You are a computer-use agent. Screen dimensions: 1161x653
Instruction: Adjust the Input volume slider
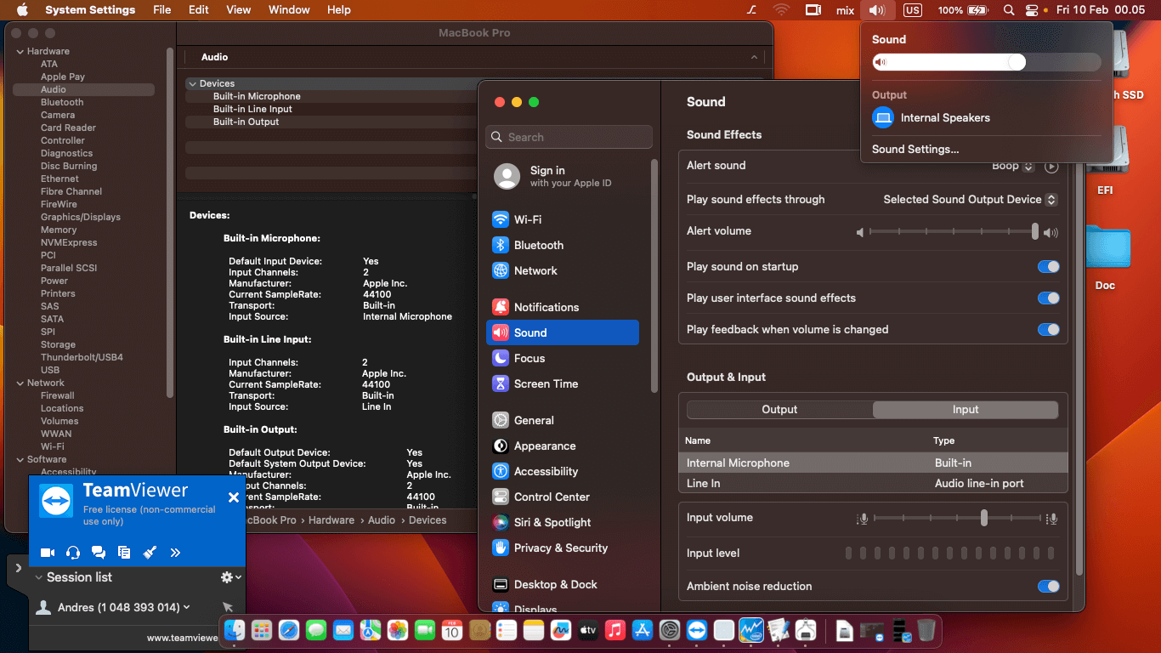pyautogui.click(x=957, y=518)
